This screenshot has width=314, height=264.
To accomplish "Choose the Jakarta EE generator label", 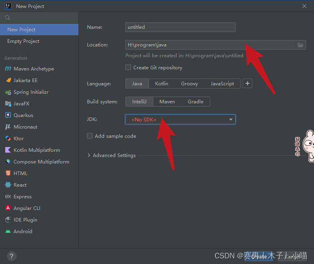I will (26, 80).
